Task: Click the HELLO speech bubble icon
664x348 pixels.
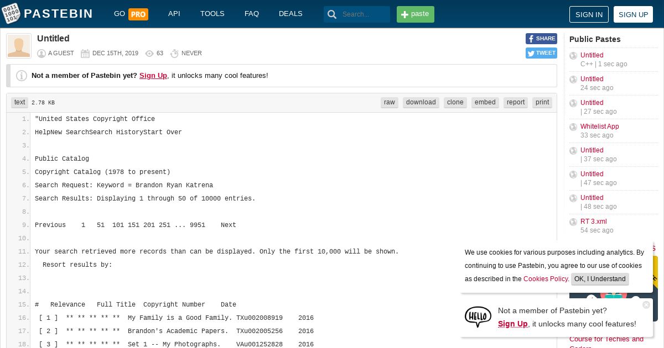Action: click(478, 317)
